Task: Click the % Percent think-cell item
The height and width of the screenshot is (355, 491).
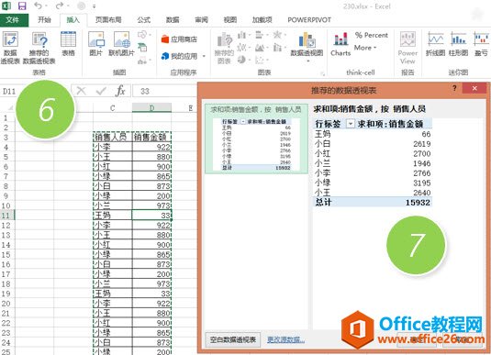Action: click(x=372, y=35)
